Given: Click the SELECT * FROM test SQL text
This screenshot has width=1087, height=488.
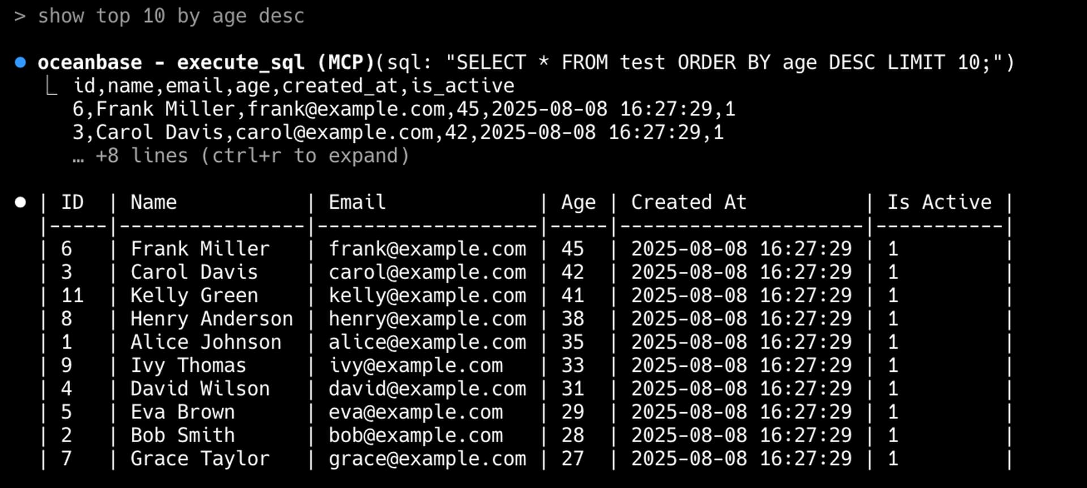Looking at the screenshot, I should coord(560,62).
